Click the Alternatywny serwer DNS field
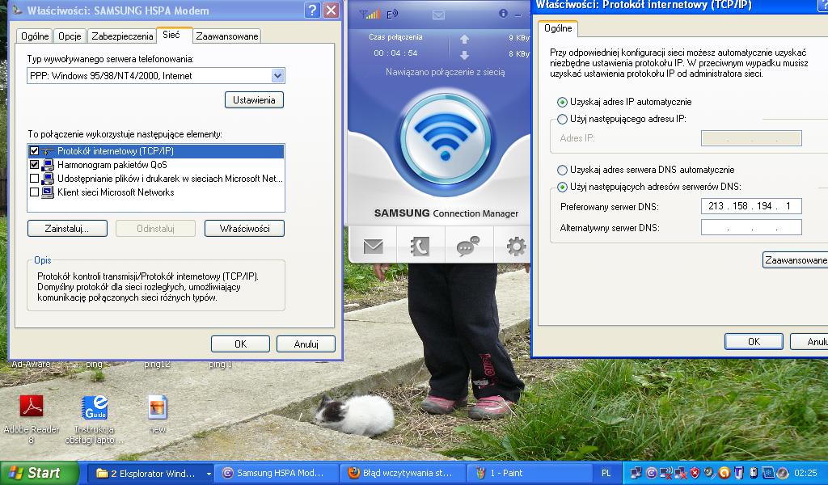This screenshot has width=828, height=485. pos(751,227)
